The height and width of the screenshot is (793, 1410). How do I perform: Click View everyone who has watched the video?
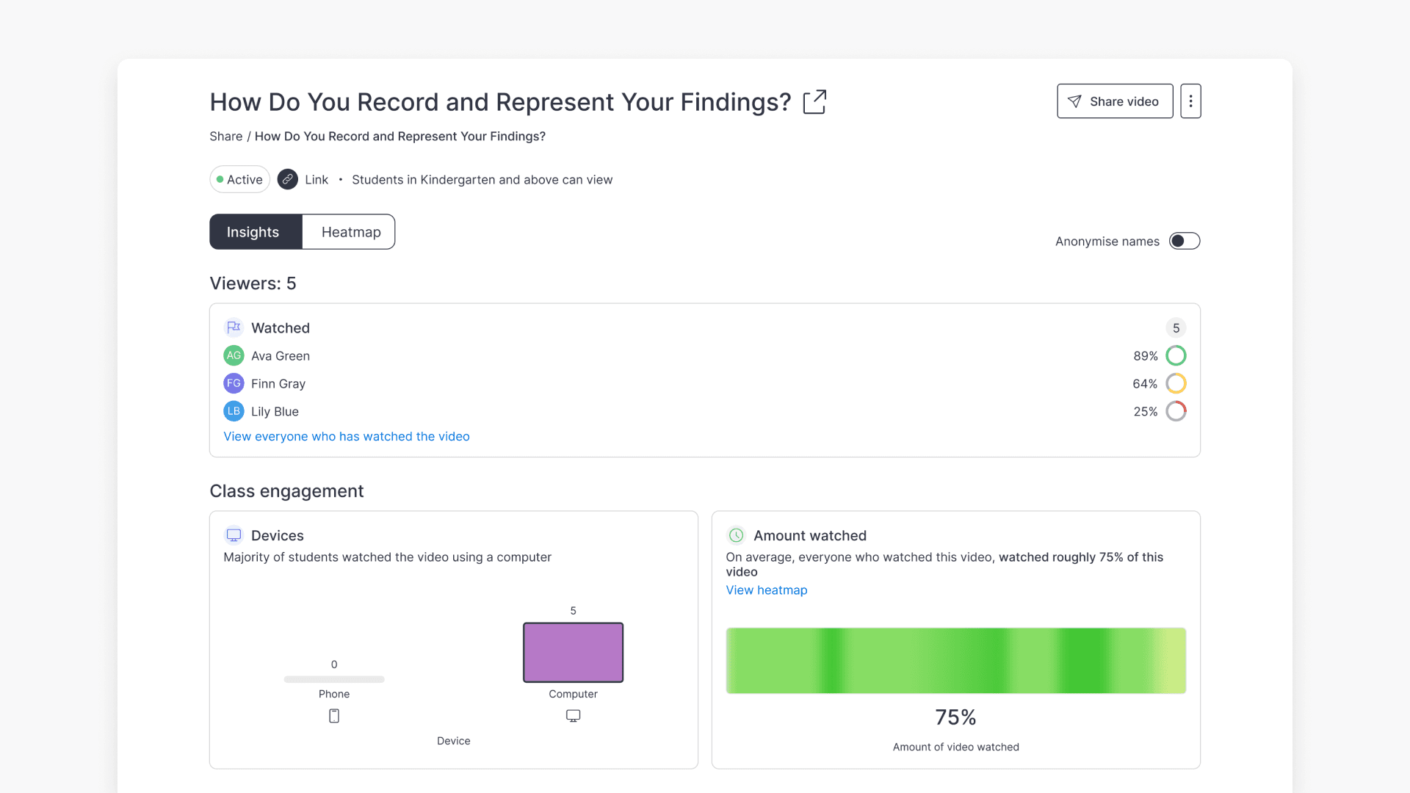pos(347,436)
